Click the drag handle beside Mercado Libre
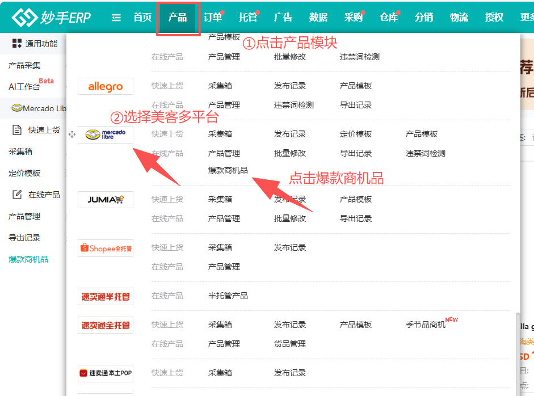Viewport: 534px width, 396px height. [x=72, y=134]
